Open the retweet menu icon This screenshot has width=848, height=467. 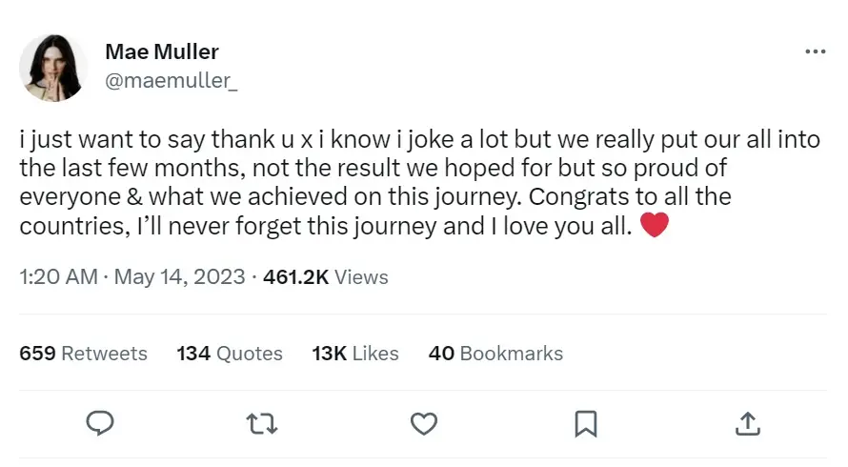pos(262,422)
